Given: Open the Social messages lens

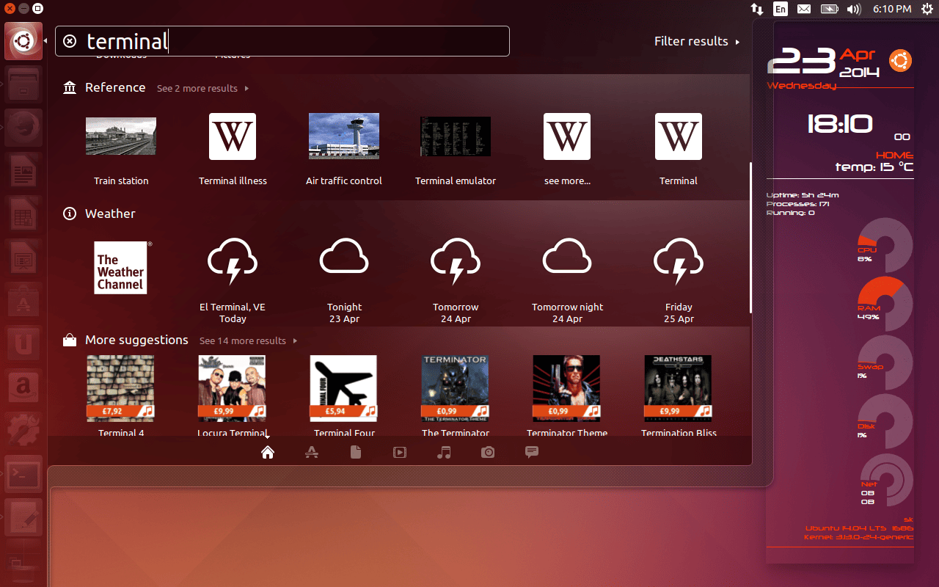Looking at the screenshot, I should pyautogui.click(x=532, y=452).
